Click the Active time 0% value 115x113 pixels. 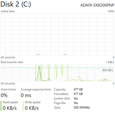[x=4, y=95]
